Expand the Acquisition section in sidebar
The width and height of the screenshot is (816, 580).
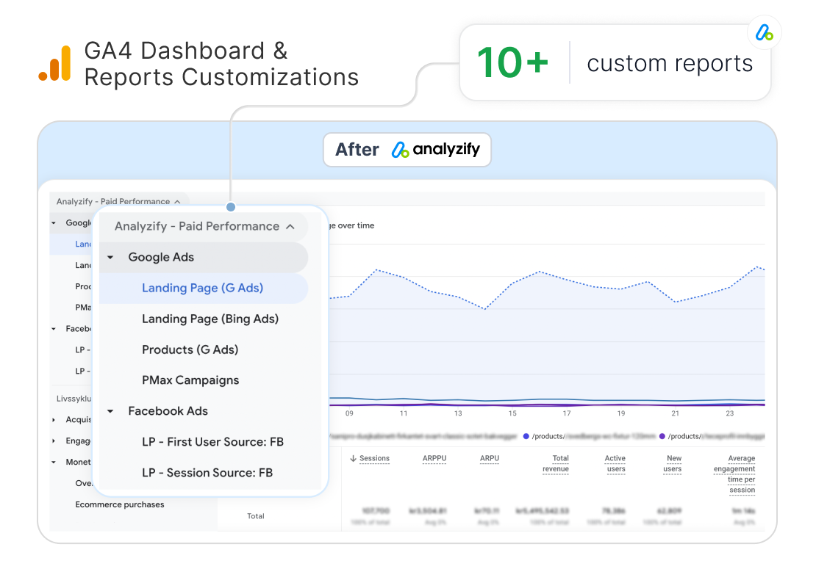tap(54, 420)
